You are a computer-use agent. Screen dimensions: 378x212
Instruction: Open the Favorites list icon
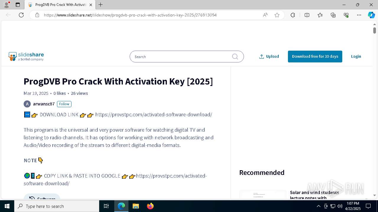coord(320,15)
